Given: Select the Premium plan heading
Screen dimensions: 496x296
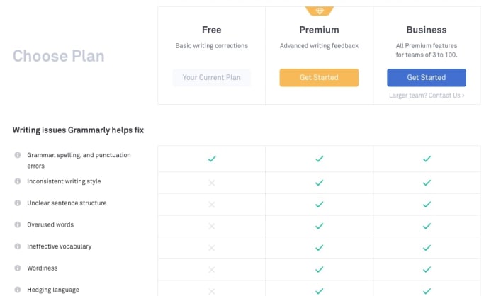Looking at the screenshot, I should (319, 30).
